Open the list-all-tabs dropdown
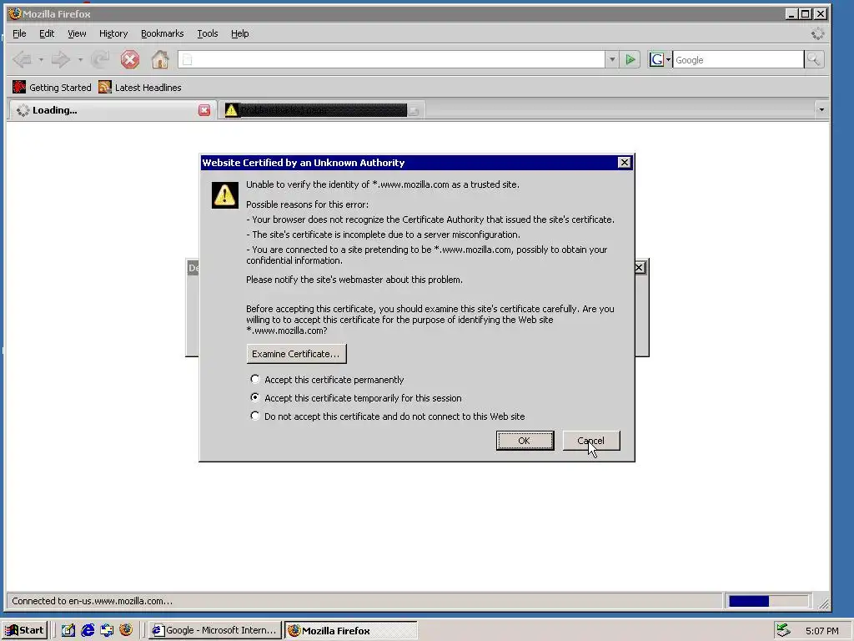 click(x=821, y=110)
